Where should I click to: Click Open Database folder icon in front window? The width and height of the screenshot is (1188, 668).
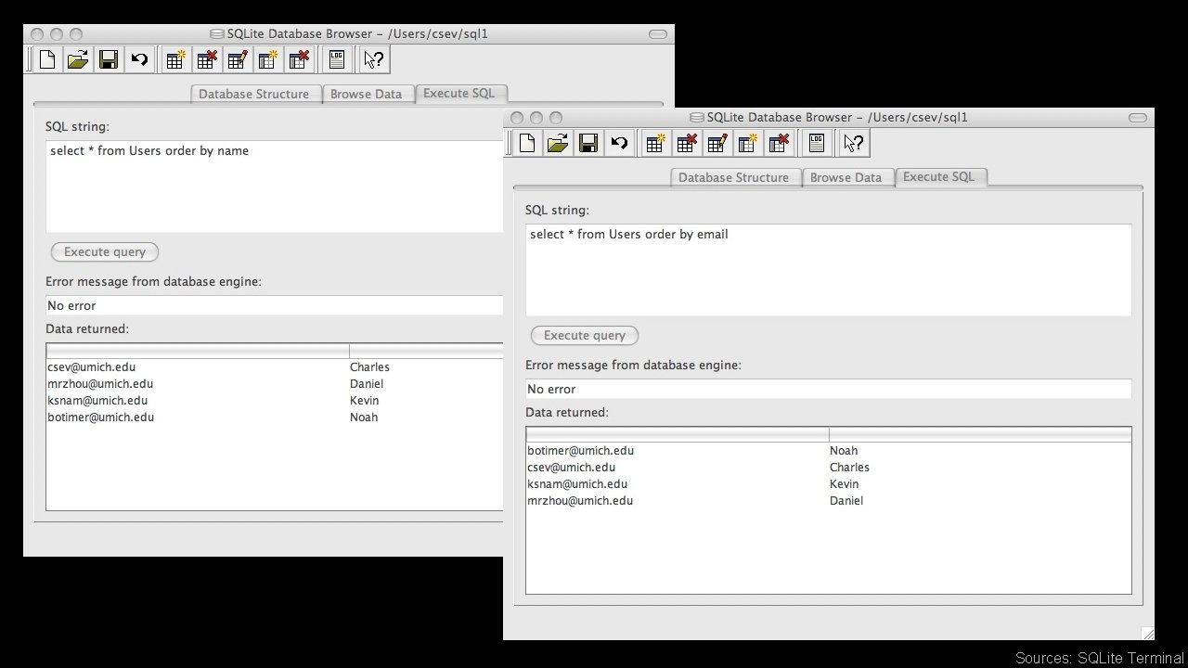click(x=558, y=143)
